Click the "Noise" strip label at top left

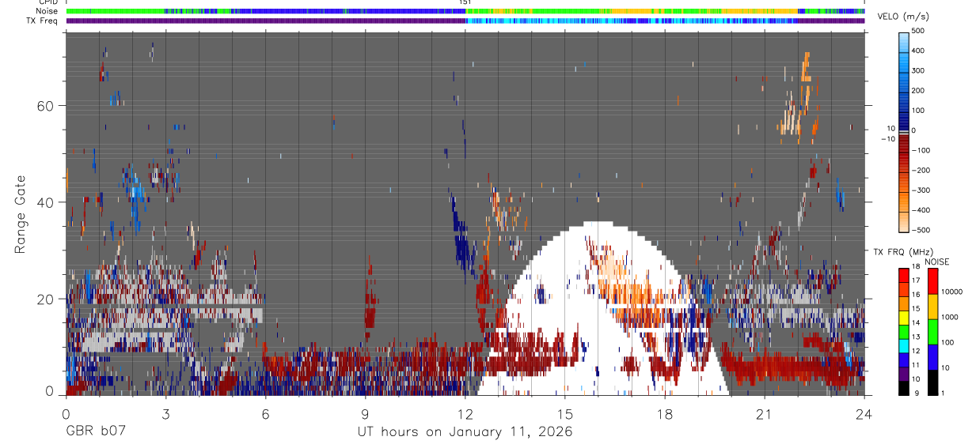click(47, 11)
